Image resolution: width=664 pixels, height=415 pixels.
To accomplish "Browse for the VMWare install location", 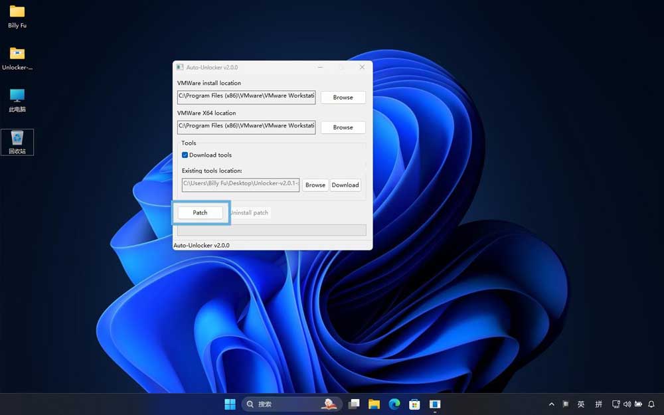I will point(343,97).
